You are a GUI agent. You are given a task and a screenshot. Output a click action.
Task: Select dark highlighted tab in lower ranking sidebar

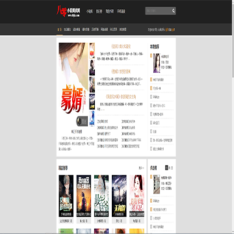point(166,168)
